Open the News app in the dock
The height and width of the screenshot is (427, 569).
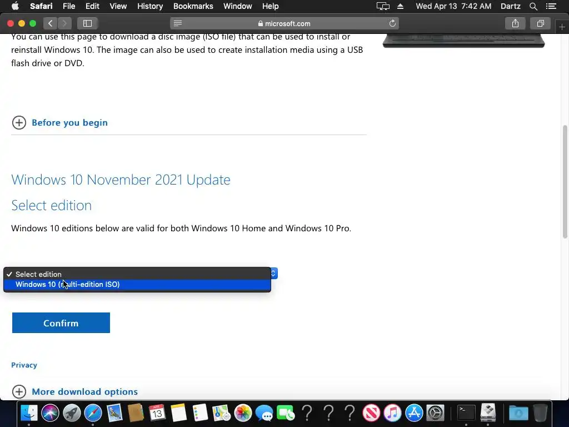[371, 413]
